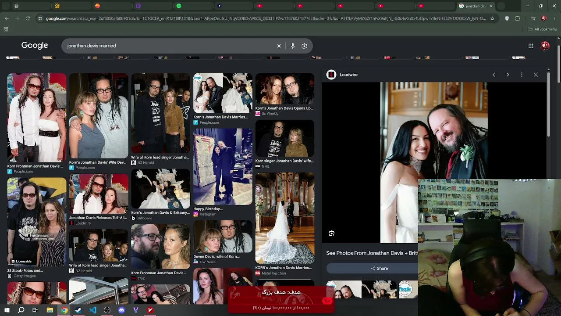Open All Bookmarks folder
The image size is (561, 316).
tap(542, 29)
